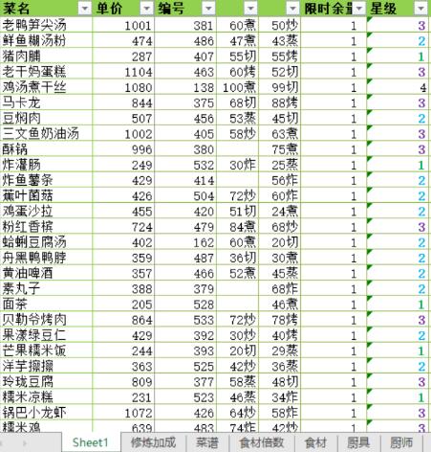Select the cell 面茶
This screenshot has width=431, height=452.
point(46,305)
